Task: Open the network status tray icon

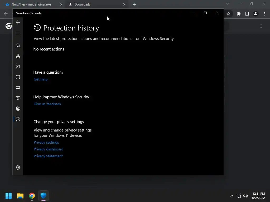Action: point(239,196)
